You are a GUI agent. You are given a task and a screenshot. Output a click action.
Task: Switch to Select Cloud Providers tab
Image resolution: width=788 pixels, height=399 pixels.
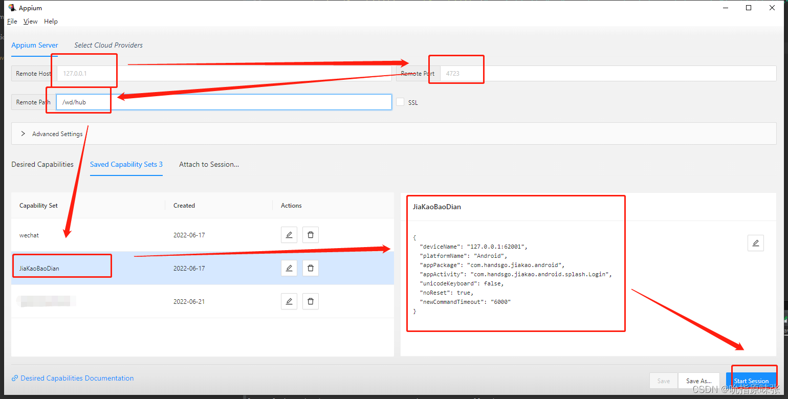(108, 45)
